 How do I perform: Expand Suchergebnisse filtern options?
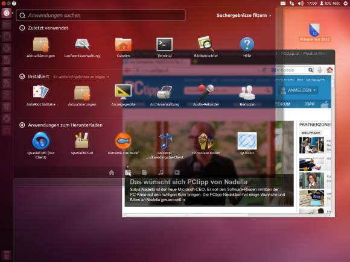[244, 16]
